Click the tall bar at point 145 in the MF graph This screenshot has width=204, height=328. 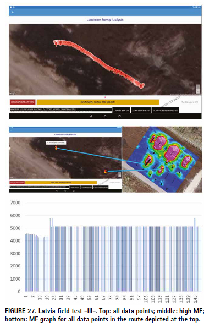point(195,255)
